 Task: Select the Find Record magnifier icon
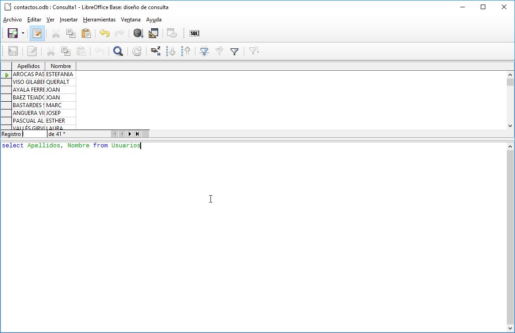click(x=118, y=51)
